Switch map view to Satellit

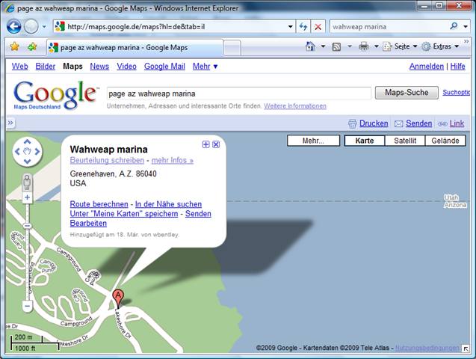tap(405, 141)
